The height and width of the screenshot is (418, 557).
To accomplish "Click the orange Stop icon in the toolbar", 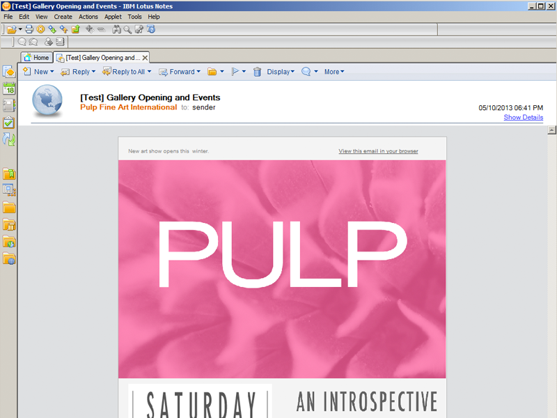I will coord(40,29).
